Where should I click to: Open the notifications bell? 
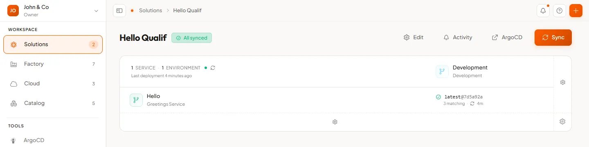pyautogui.click(x=543, y=11)
